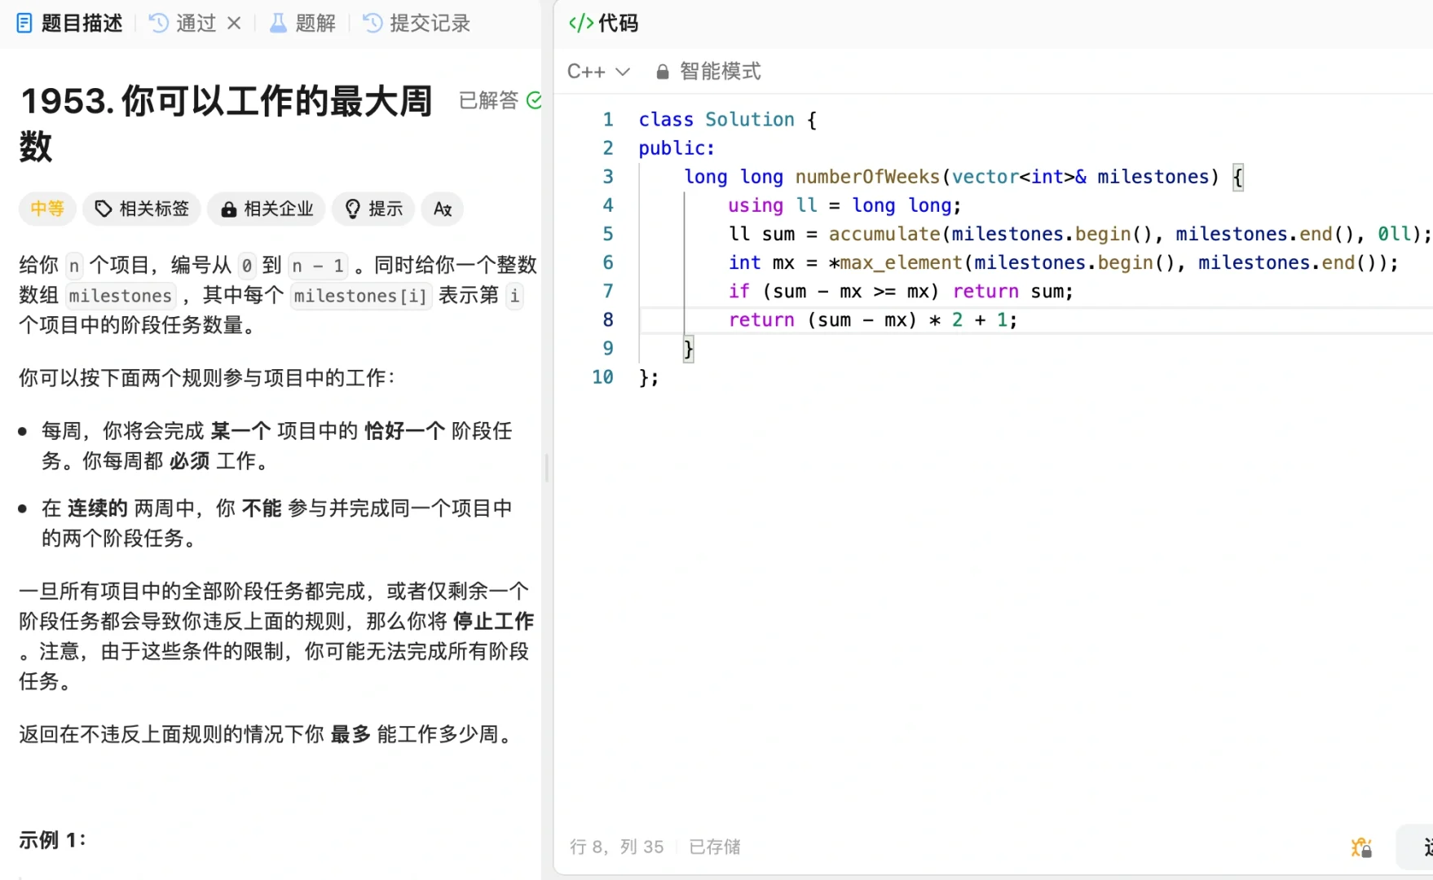Image resolution: width=1433 pixels, height=880 pixels.
Task: Click line number 8 in the editor
Action: [608, 319]
